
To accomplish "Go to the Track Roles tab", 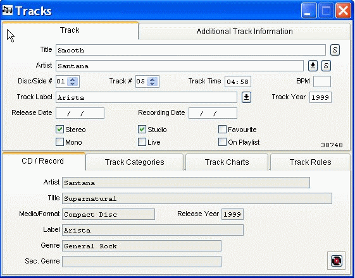I will coord(311,162).
